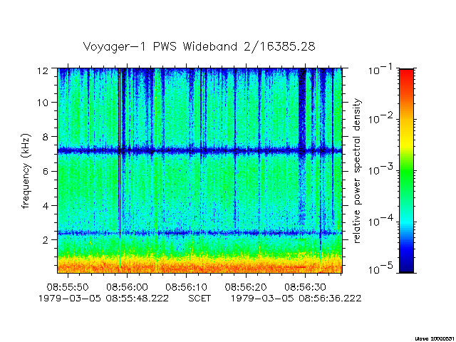Viewport: 456px width, 342px height.
Task: Click the 08:56:10 time tick label
Action: tap(187, 287)
